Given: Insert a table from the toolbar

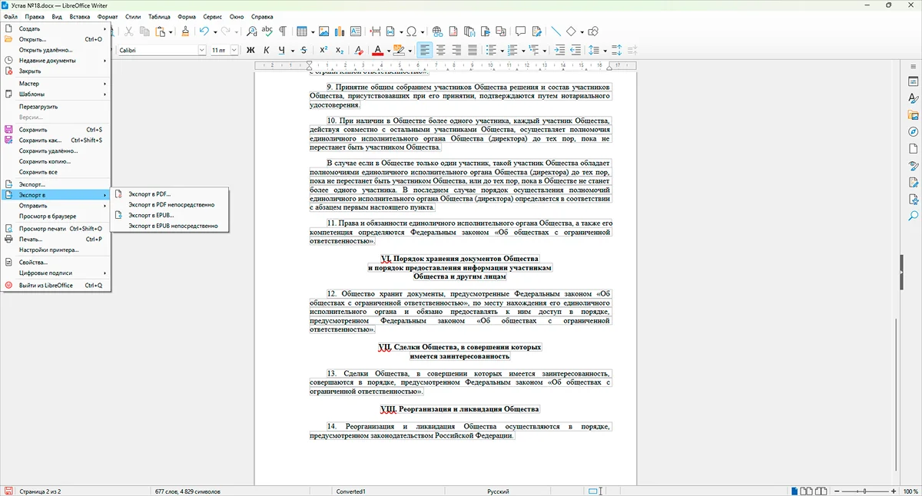Looking at the screenshot, I should point(301,31).
